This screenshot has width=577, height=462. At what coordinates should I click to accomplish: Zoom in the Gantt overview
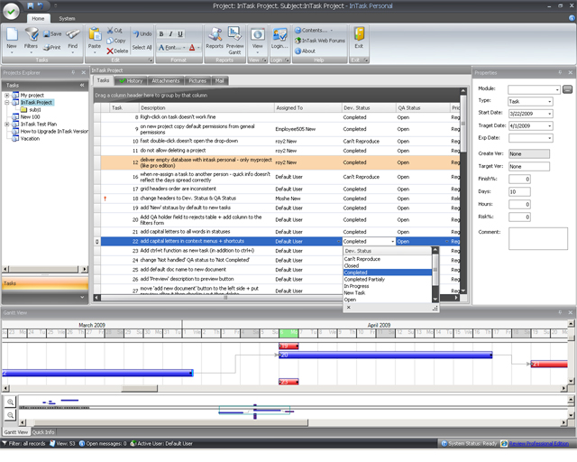click(x=10, y=402)
